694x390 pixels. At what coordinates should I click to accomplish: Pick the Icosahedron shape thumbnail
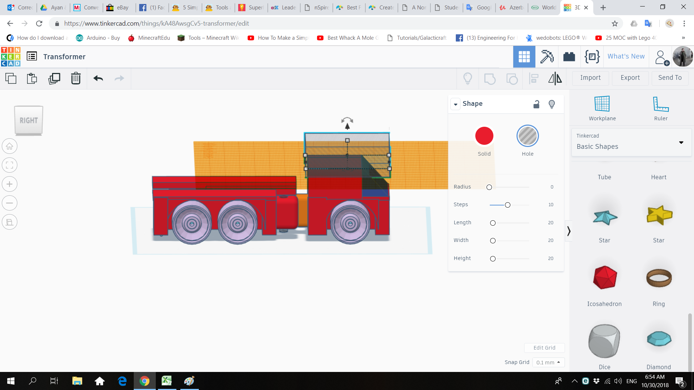coord(604,277)
